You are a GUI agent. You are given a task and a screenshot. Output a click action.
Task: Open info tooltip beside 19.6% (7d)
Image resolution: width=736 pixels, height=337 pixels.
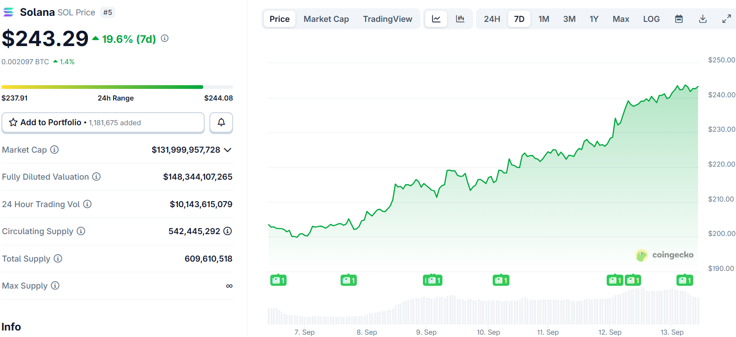165,39
